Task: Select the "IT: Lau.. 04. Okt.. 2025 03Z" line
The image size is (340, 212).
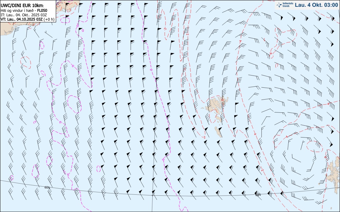Action: point(24,15)
